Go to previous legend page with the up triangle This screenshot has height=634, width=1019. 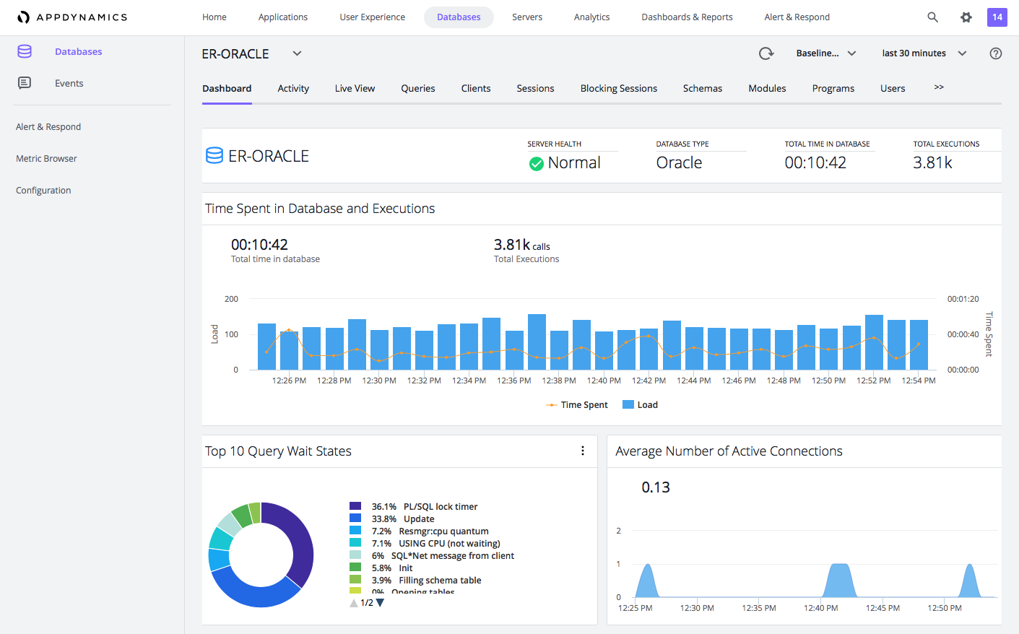(354, 603)
